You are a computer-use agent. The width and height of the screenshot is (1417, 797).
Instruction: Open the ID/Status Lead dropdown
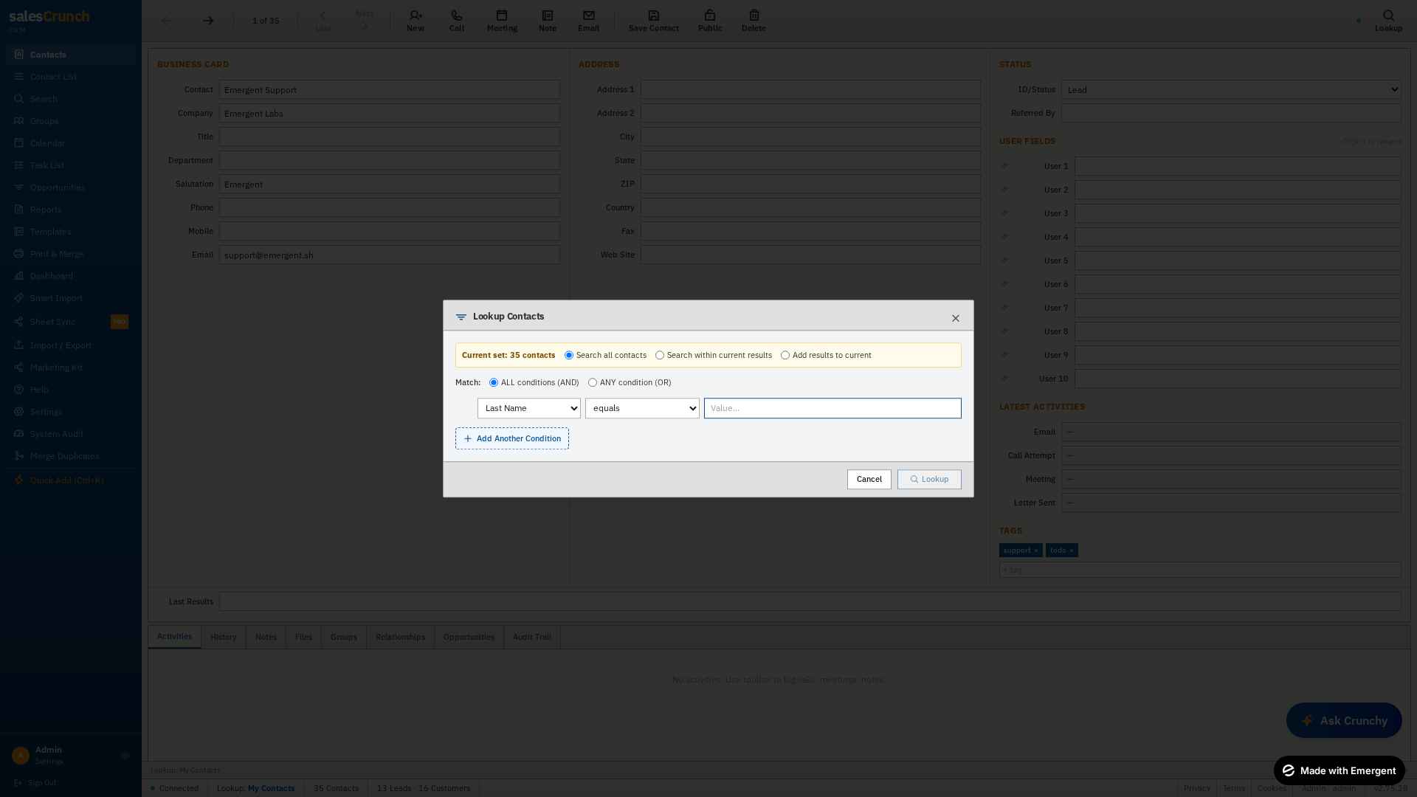tap(1231, 90)
